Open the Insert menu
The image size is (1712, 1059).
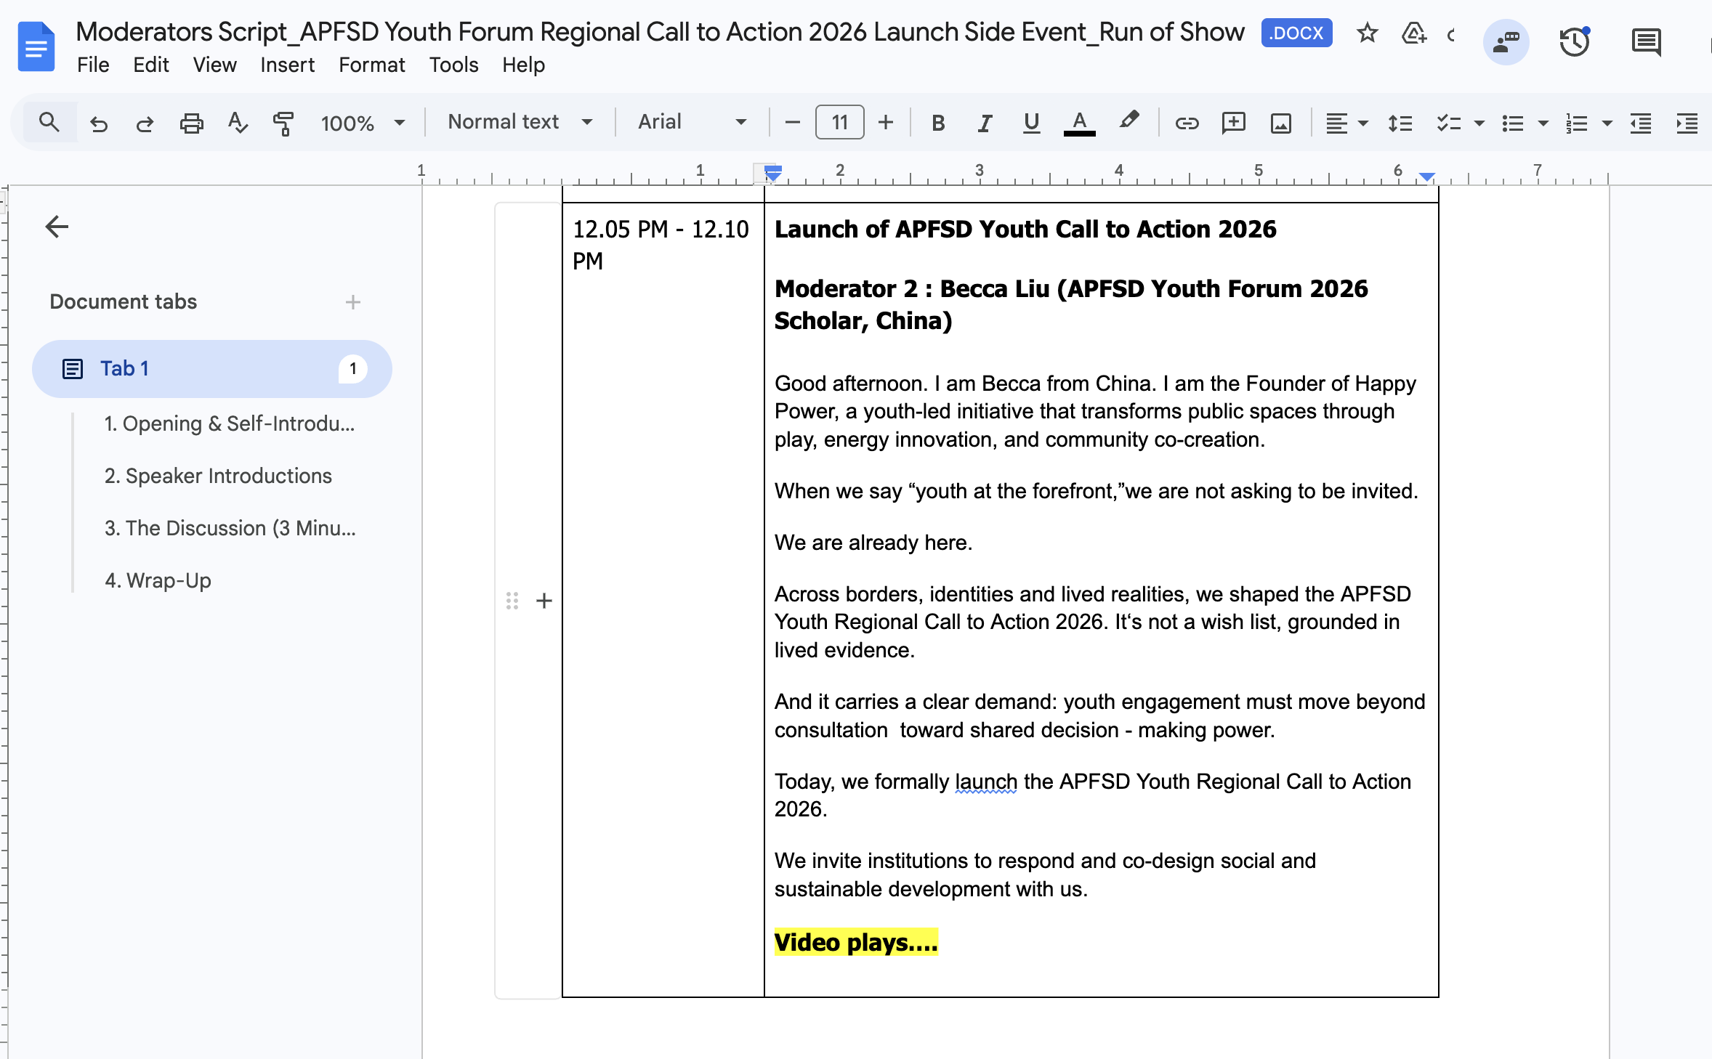(x=287, y=65)
